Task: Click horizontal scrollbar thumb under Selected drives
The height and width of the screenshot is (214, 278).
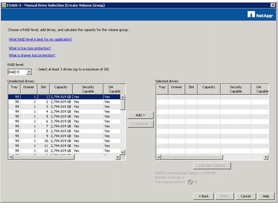Action: pyautogui.click(x=192, y=157)
